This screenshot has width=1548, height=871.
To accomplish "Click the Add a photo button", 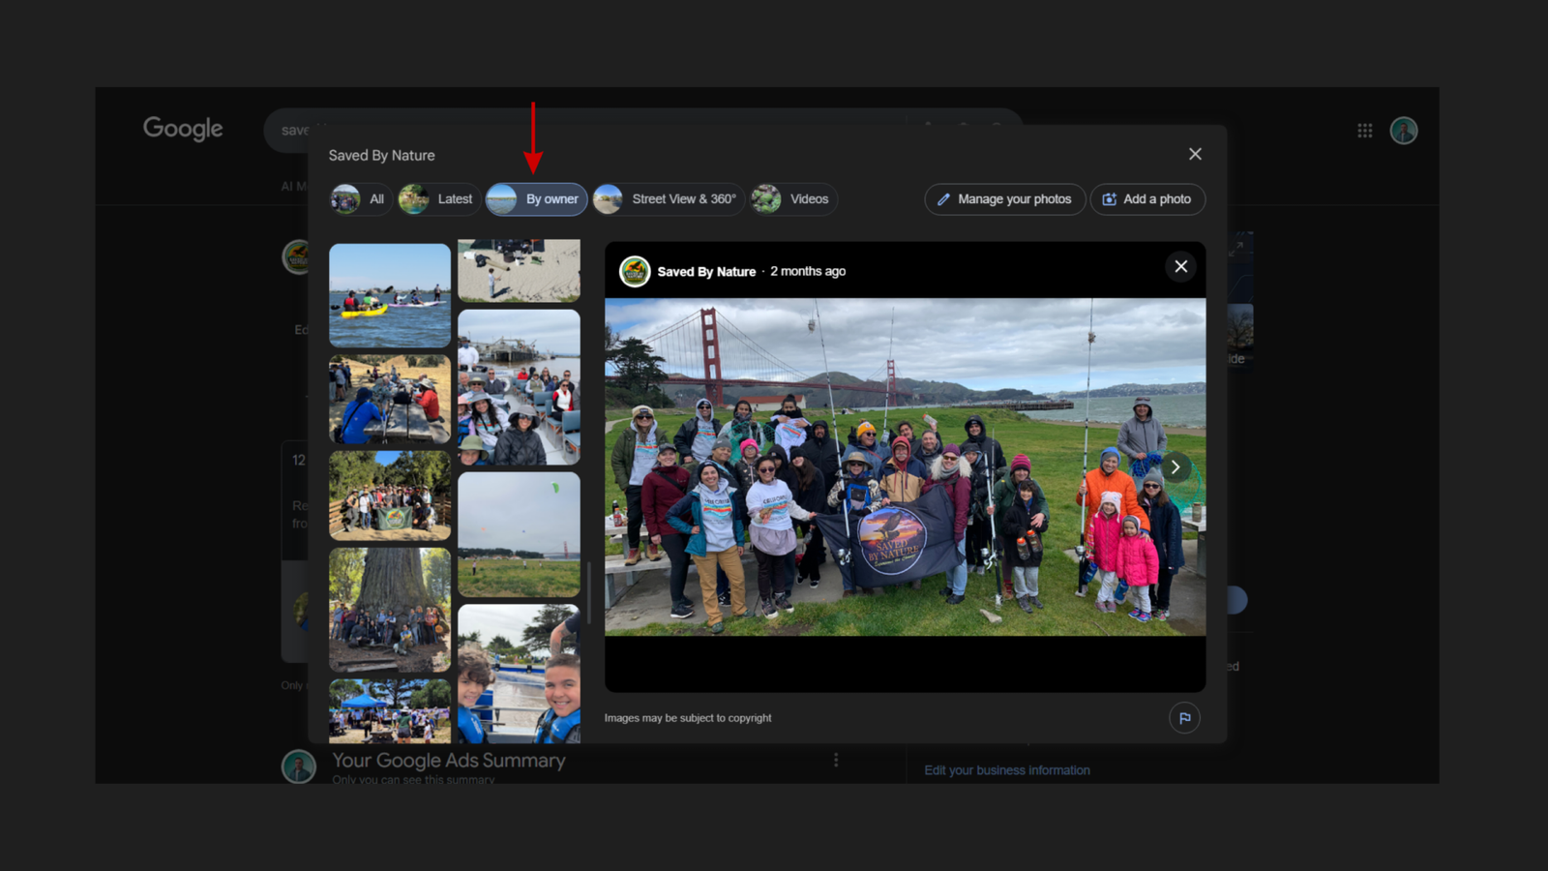I will tap(1147, 199).
